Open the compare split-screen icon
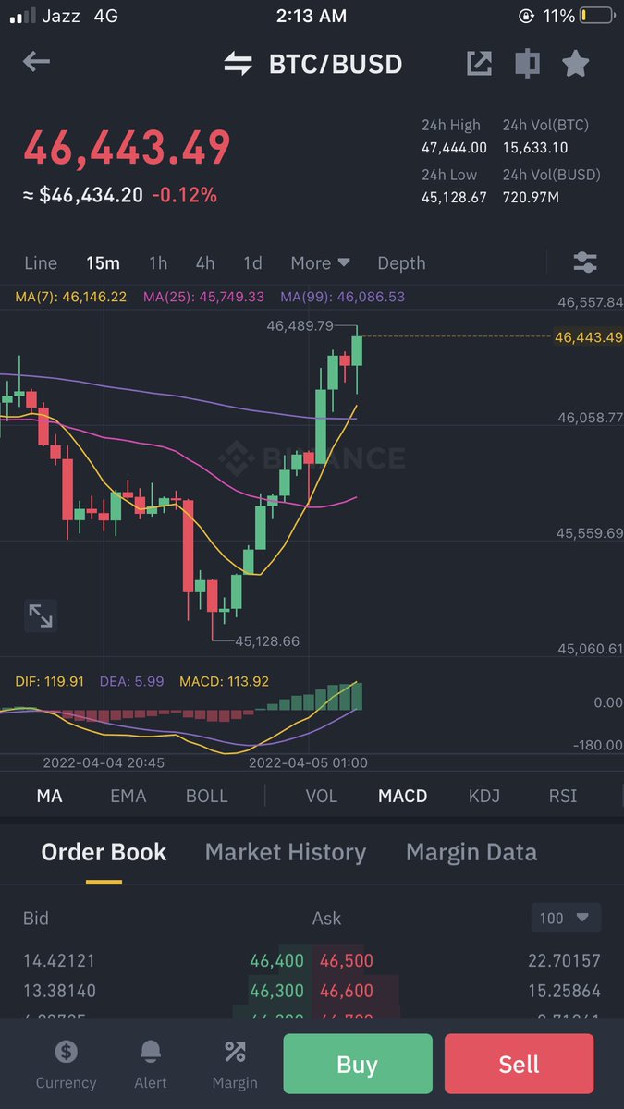624x1109 pixels. 527,64
